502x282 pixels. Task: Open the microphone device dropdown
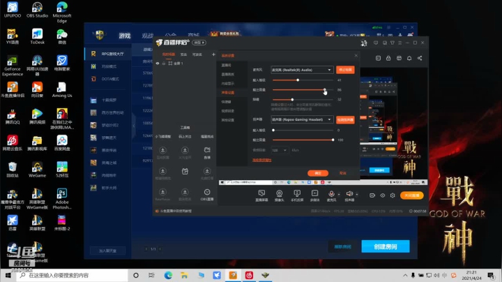coord(302,70)
